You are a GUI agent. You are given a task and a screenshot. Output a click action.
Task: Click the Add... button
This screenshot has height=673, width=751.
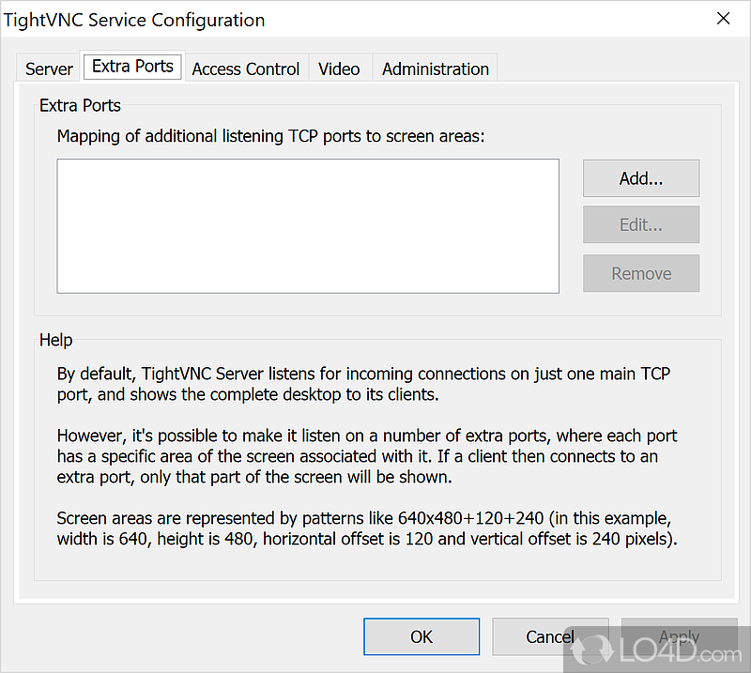point(641,178)
